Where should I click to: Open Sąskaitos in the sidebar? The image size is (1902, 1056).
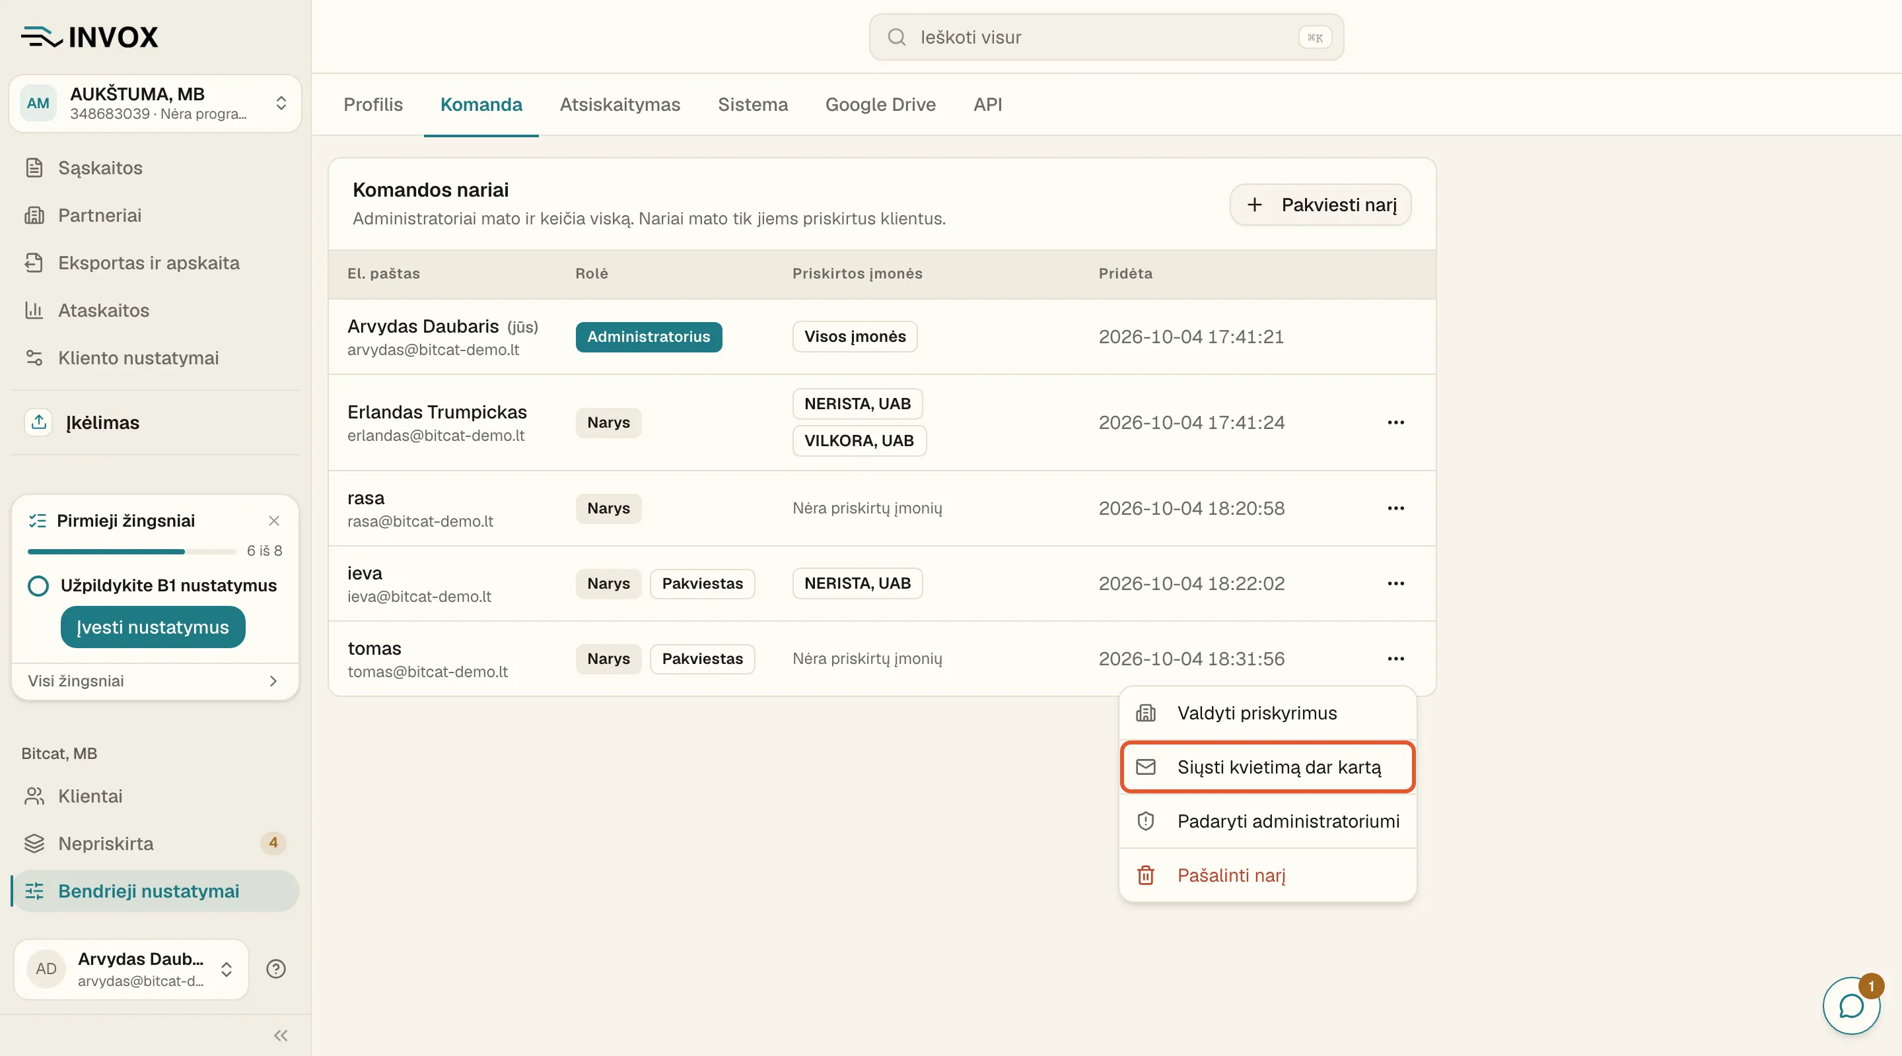pyautogui.click(x=155, y=168)
